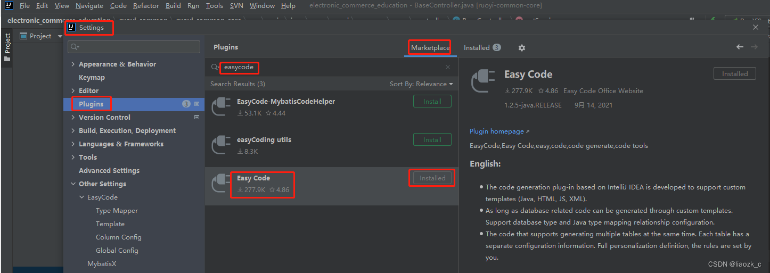Switch to the Installed plugins tab

[482, 48]
